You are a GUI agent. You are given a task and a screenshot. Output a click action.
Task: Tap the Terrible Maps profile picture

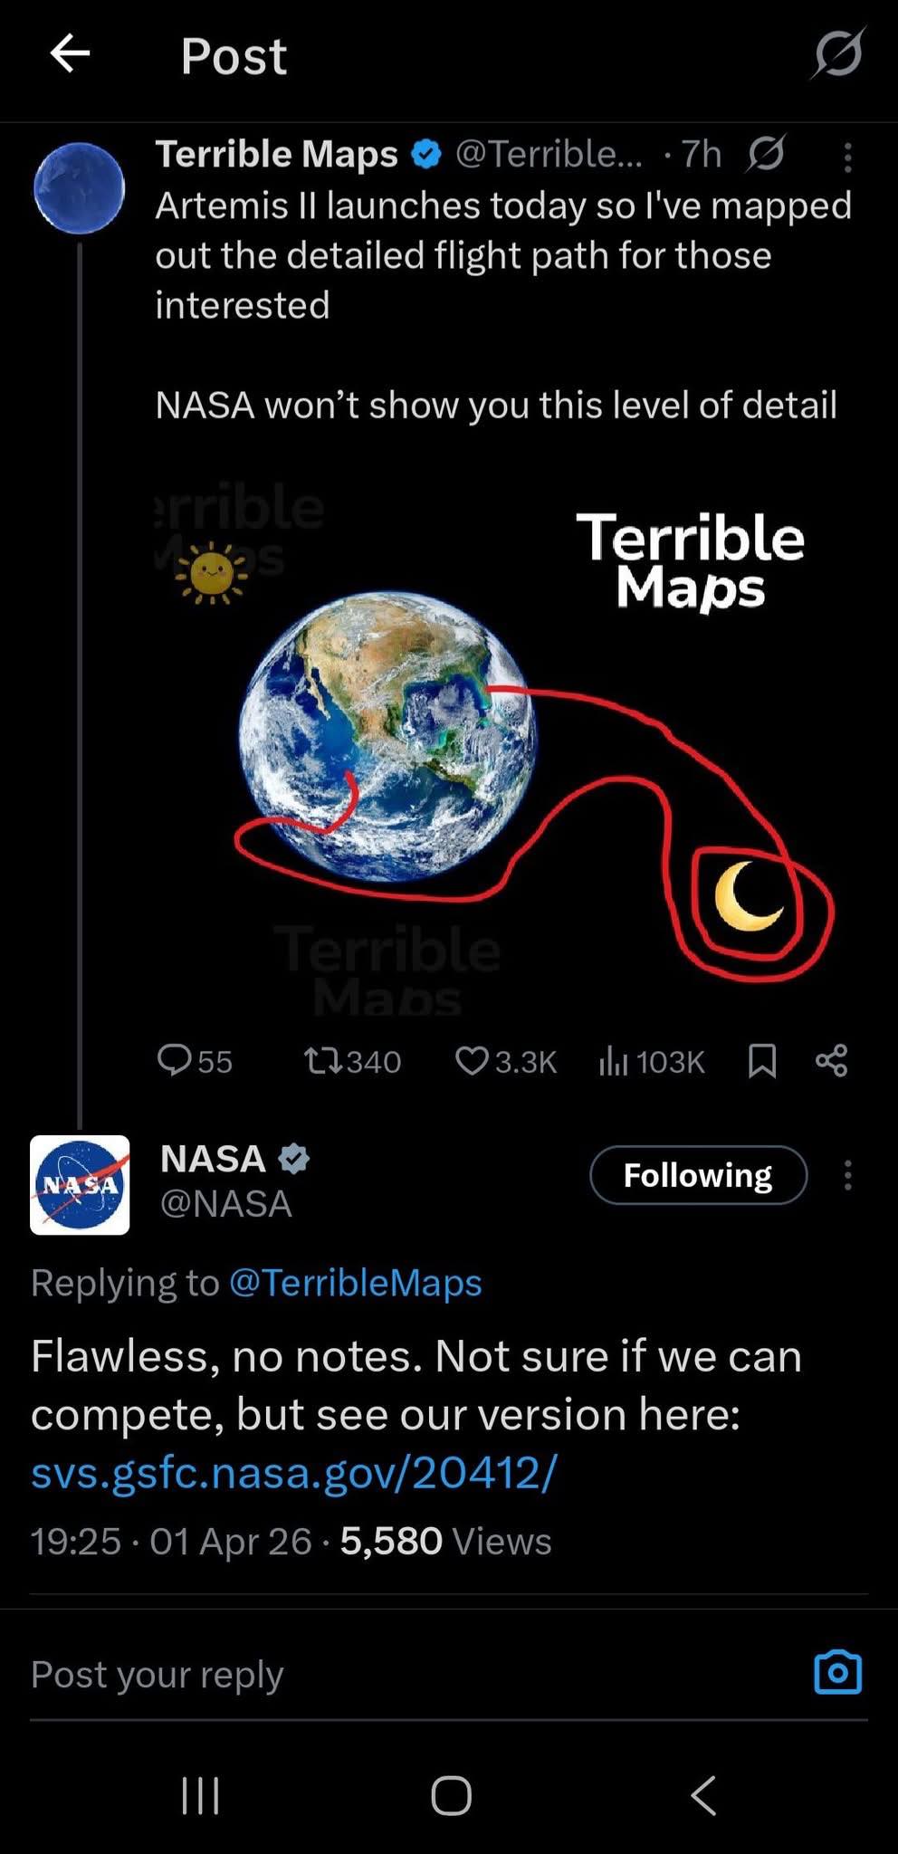tap(80, 188)
